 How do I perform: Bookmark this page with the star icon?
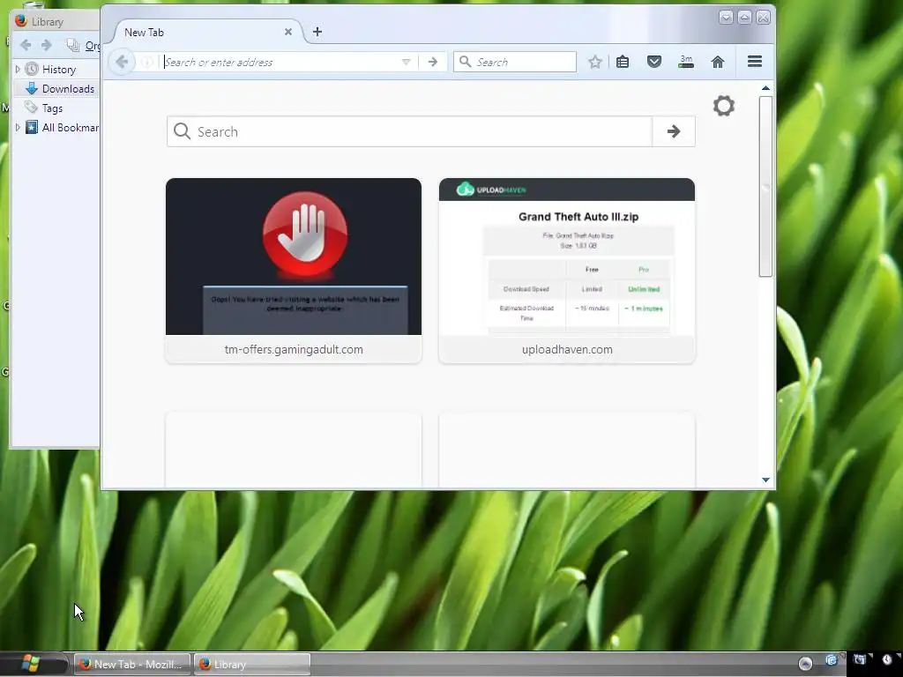[x=595, y=62]
